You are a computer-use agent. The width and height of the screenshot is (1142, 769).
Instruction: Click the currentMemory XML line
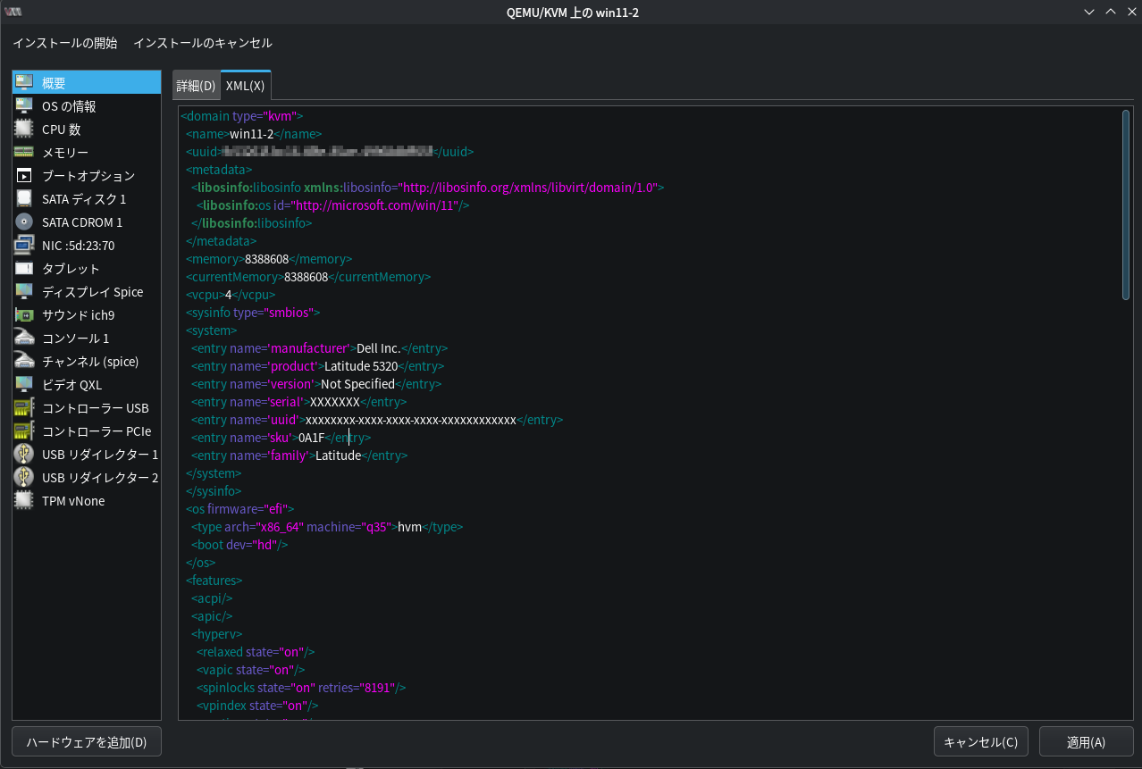coord(308,277)
